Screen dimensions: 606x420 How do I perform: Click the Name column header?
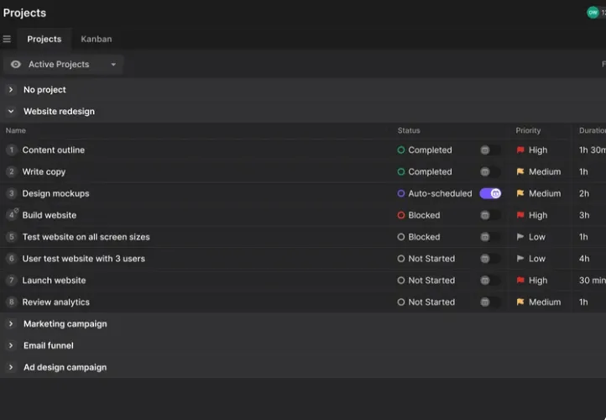(x=15, y=130)
